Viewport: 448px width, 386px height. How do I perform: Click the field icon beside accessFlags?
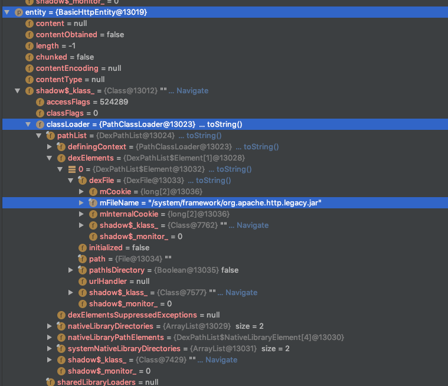[x=40, y=102]
